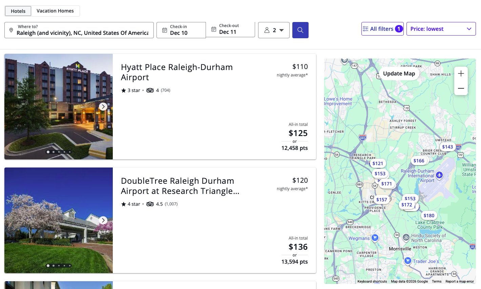The width and height of the screenshot is (481, 289).
Task: Click the Update Map button
Action: pos(399,74)
